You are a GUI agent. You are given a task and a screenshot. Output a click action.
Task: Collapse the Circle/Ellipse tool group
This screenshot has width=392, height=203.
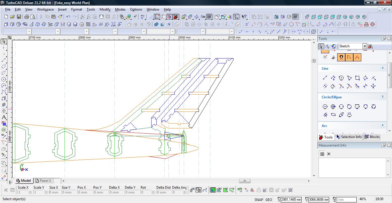383,97
